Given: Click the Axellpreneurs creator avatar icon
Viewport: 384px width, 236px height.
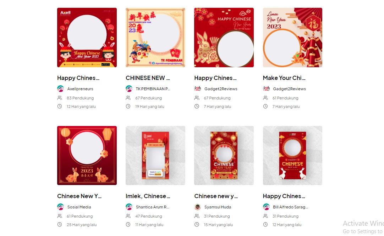Looking at the screenshot, I should (60, 88).
